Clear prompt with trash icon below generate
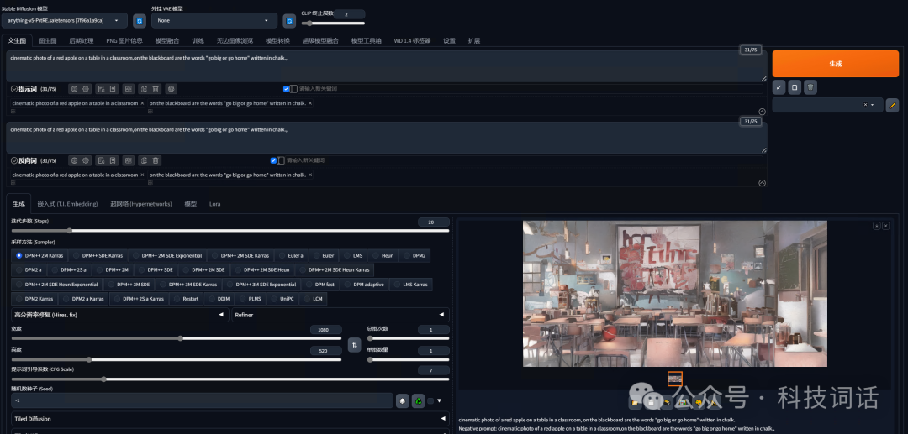Image resolution: width=908 pixels, height=434 pixels. tap(810, 86)
